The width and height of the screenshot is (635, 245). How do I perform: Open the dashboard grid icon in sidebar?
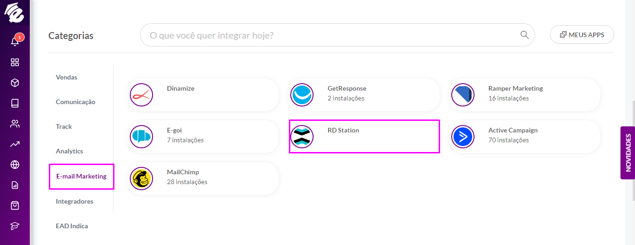[15, 62]
